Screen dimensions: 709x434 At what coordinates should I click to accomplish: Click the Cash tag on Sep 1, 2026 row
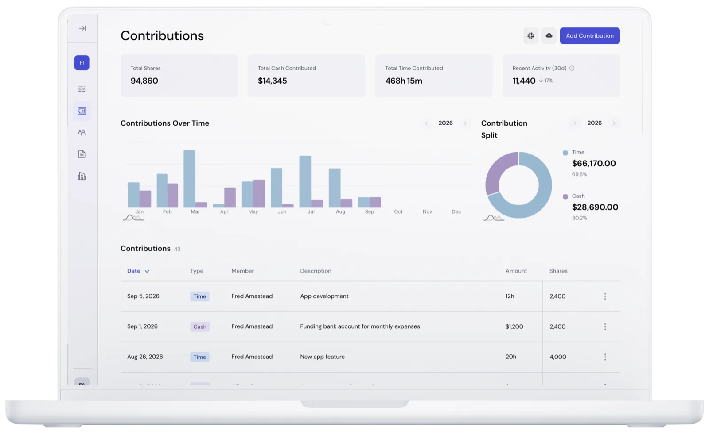click(200, 326)
